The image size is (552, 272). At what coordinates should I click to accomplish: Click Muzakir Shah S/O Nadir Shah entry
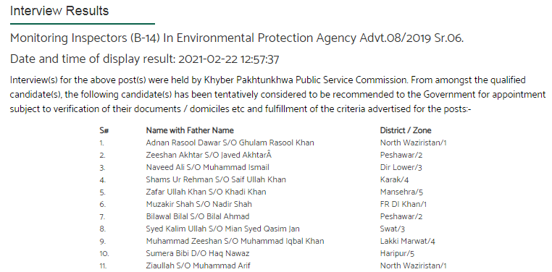click(199, 204)
